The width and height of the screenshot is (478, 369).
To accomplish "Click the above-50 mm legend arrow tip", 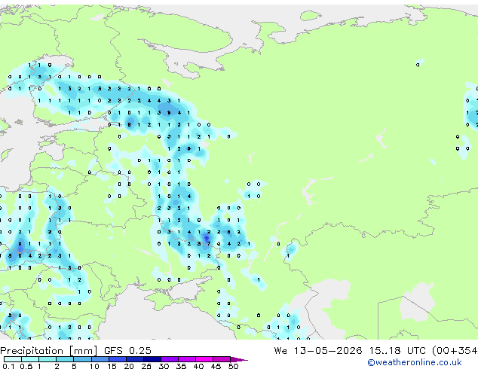I will (239, 359).
